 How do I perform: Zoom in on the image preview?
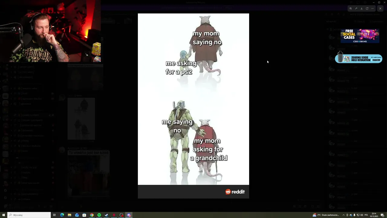pos(351,8)
